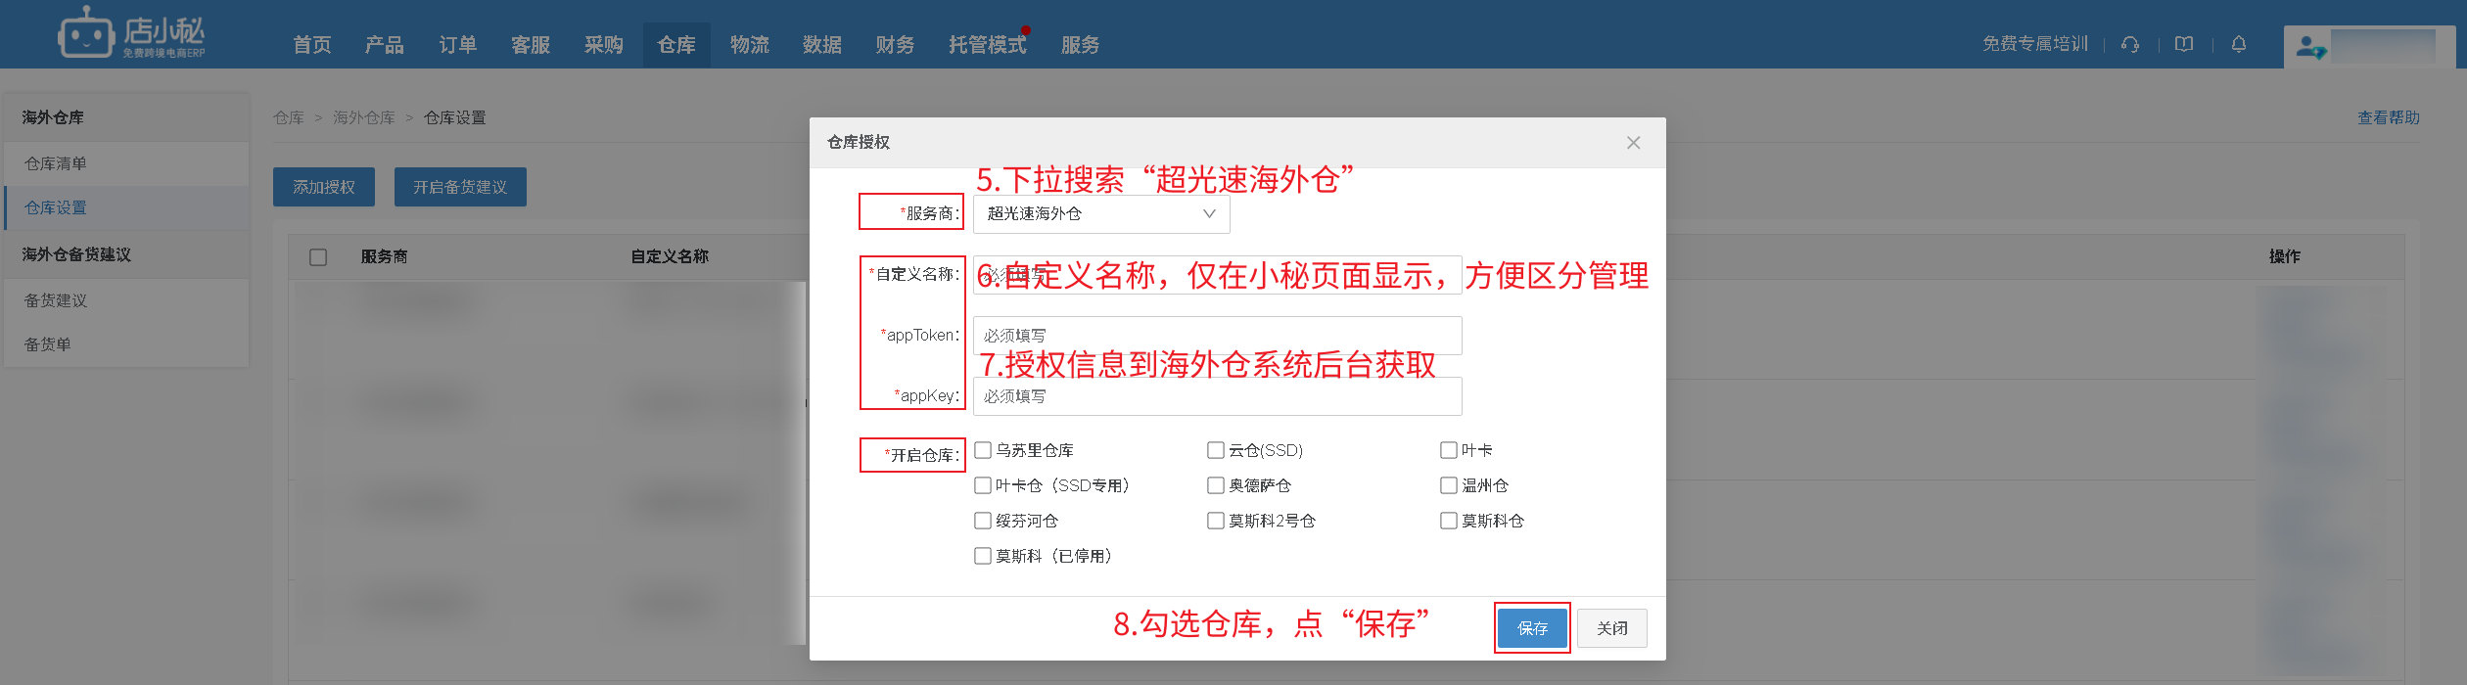The width and height of the screenshot is (2467, 685).
Task: Click the 开启备货建议 button
Action: (x=460, y=187)
